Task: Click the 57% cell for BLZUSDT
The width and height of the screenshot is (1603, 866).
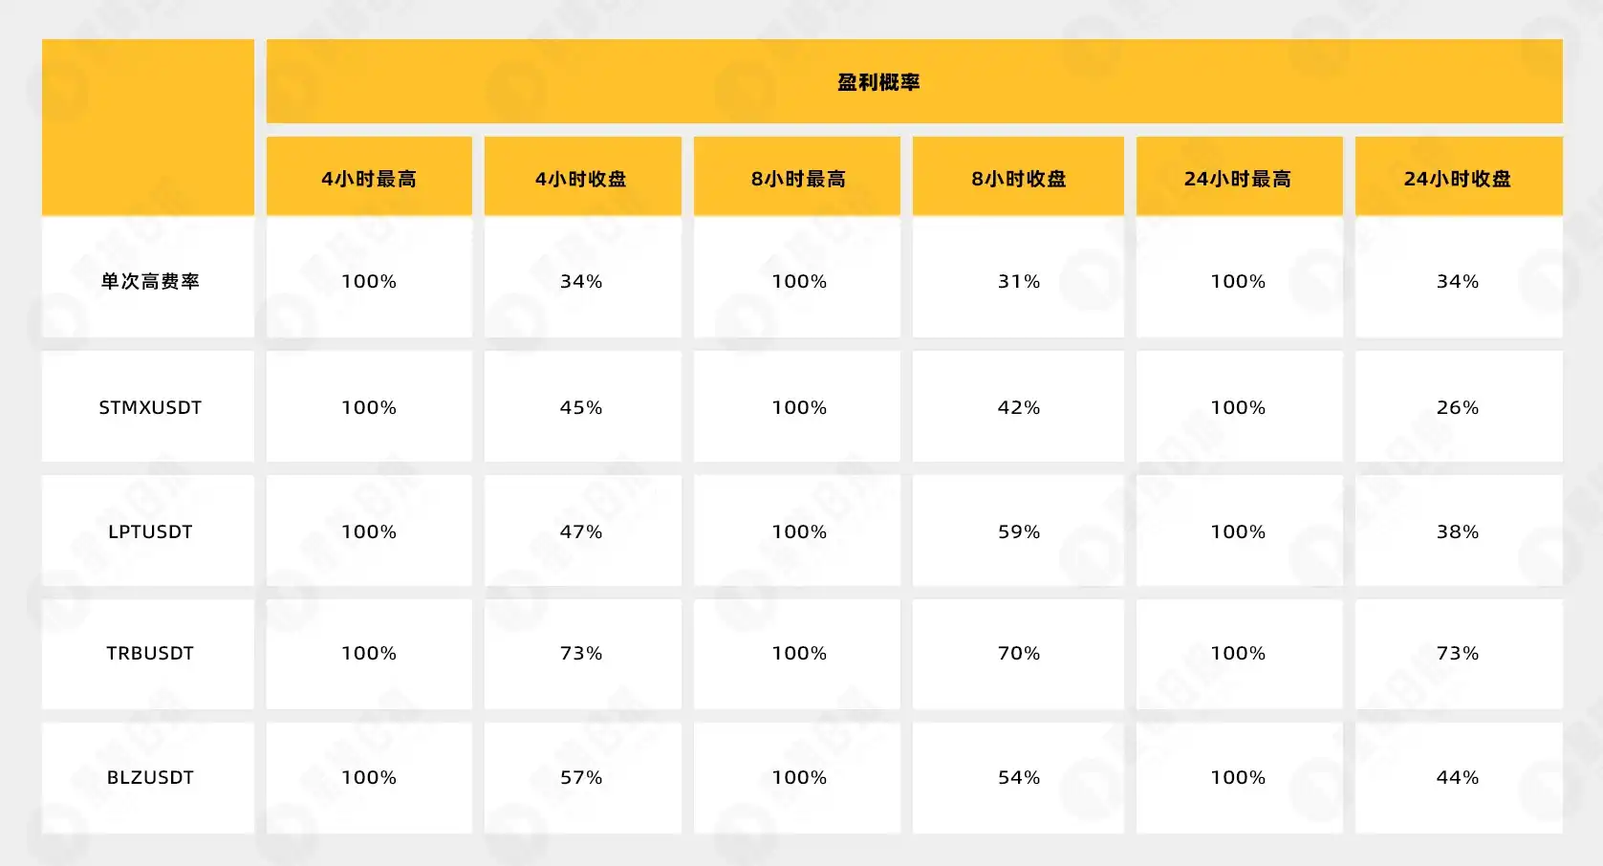Action: (x=581, y=777)
